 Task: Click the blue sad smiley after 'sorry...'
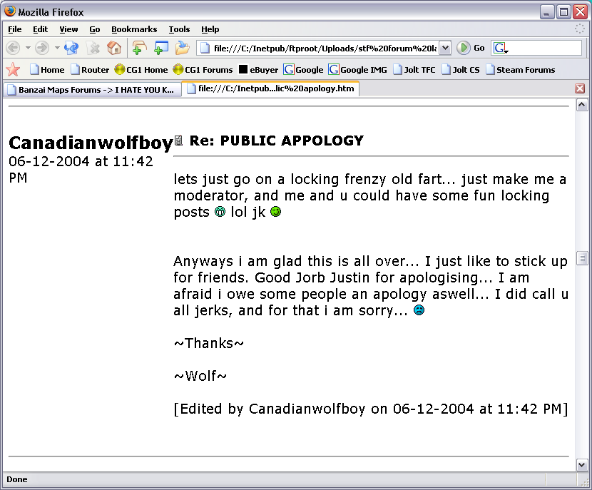tap(419, 310)
